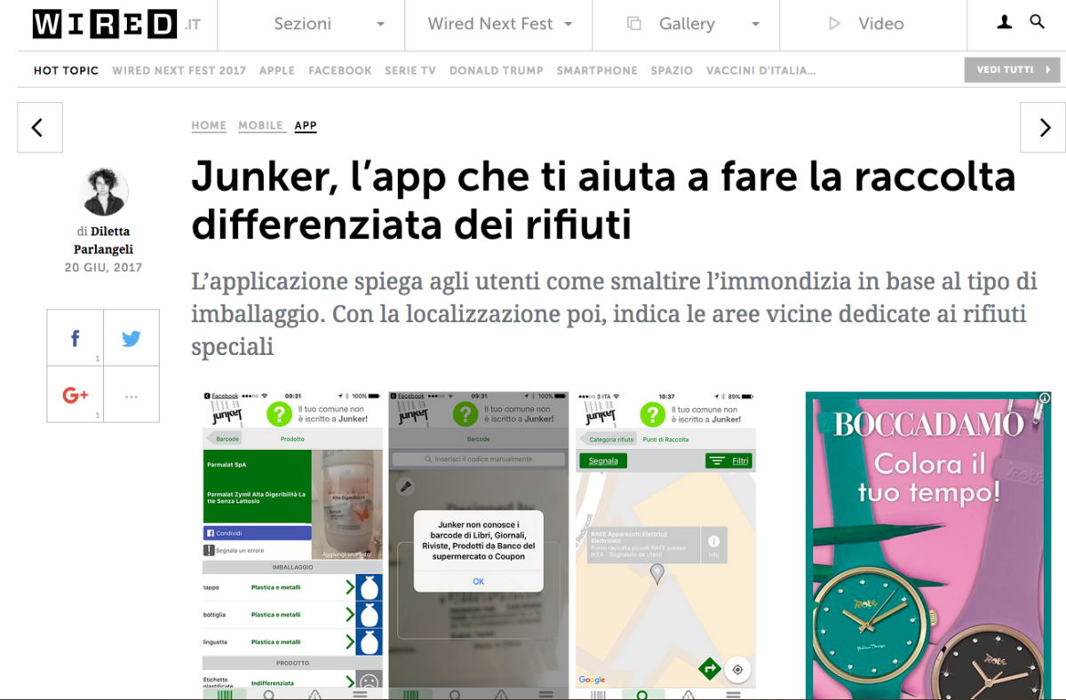Screen dimensions: 1066x700
Task: Go to the next article arrow
Action: coord(1043,128)
